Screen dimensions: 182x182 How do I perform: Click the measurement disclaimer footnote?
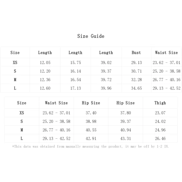90,147
